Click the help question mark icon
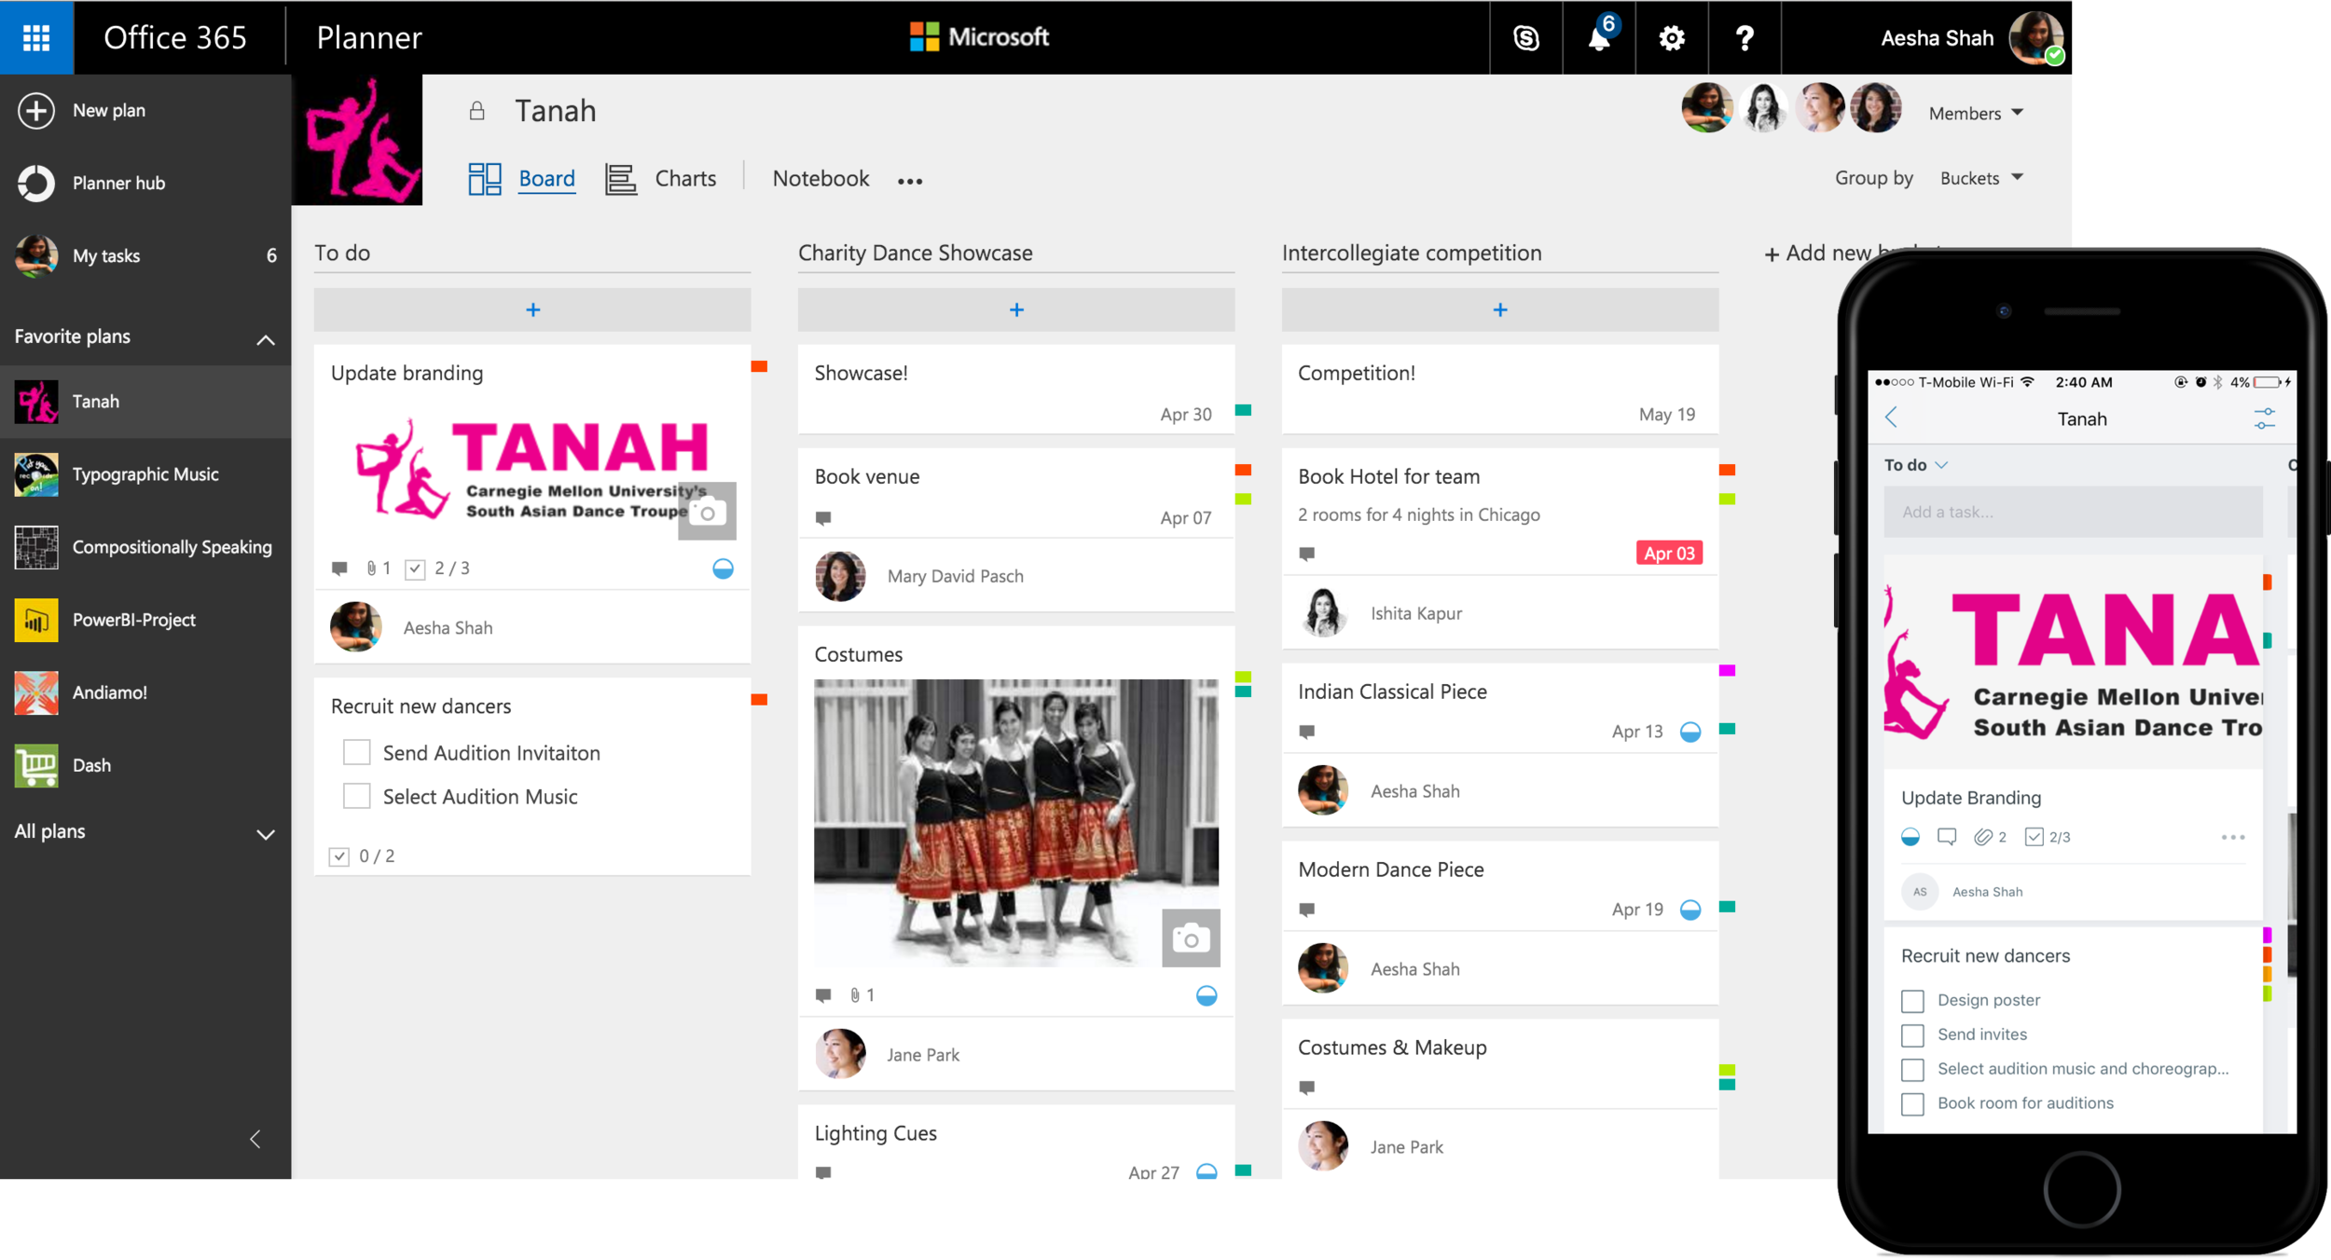Image resolution: width=2331 pixels, height=1260 pixels. tap(1745, 38)
